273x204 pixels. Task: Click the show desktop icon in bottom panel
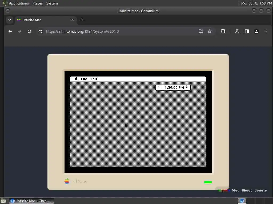point(3,201)
